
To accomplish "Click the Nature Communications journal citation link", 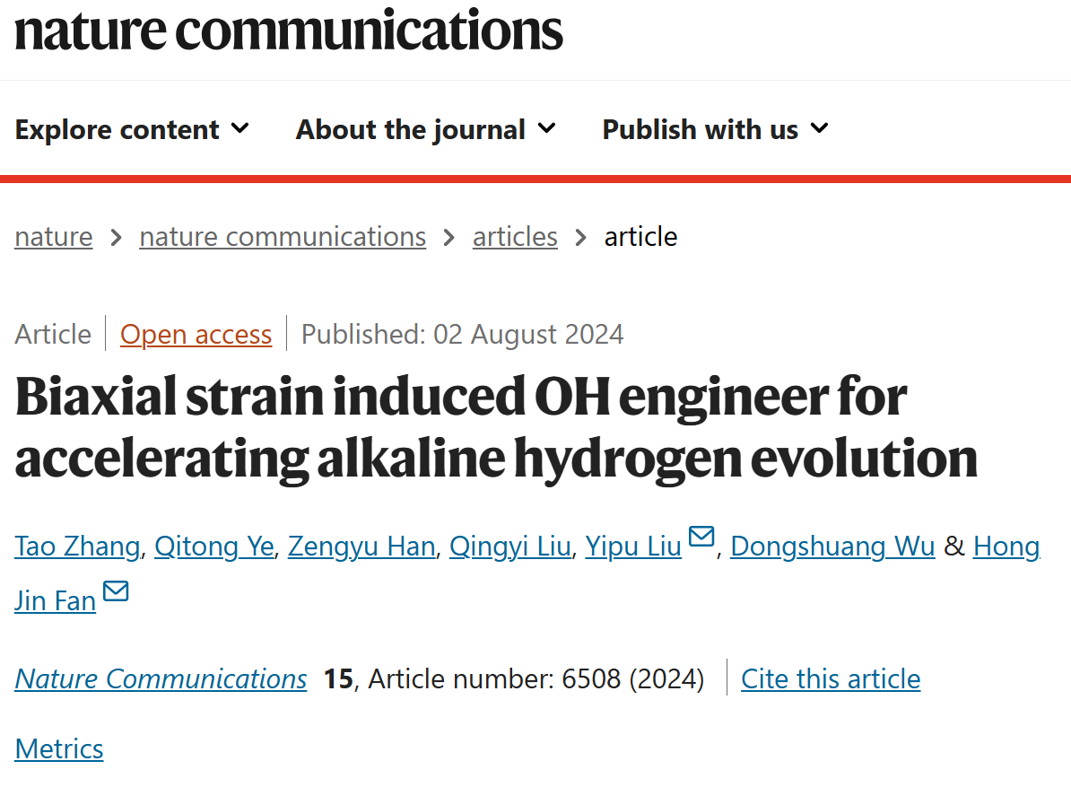I will [x=161, y=678].
